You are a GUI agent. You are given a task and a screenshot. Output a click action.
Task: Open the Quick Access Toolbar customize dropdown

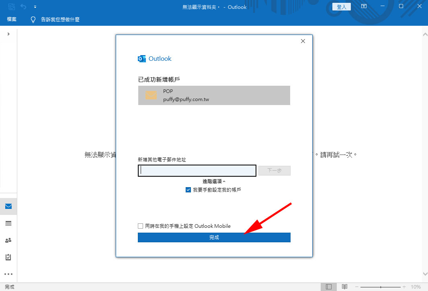[x=35, y=7]
